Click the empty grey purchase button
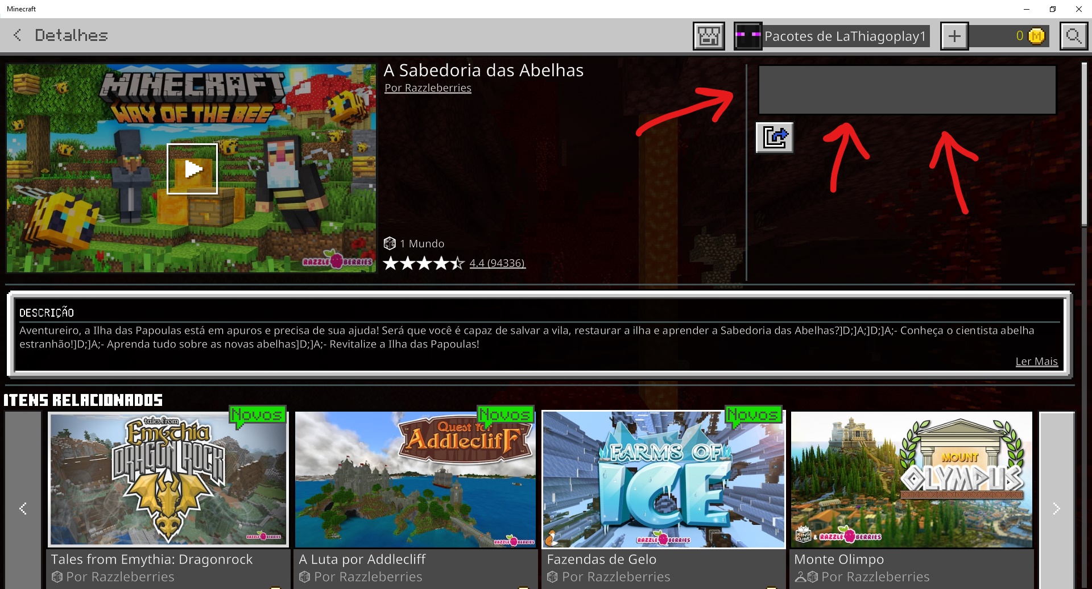Viewport: 1092px width, 589px height. point(907,90)
